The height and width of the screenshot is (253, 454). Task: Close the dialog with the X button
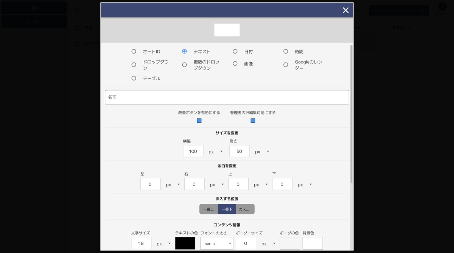(345, 10)
